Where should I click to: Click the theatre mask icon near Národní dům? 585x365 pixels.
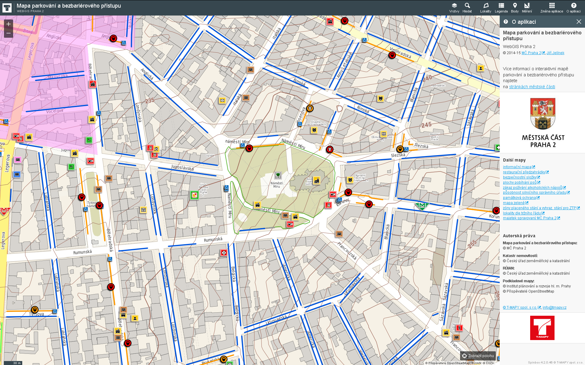click(350, 180)
